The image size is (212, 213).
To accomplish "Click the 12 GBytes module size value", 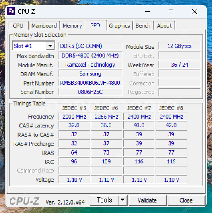I will 179,46.
